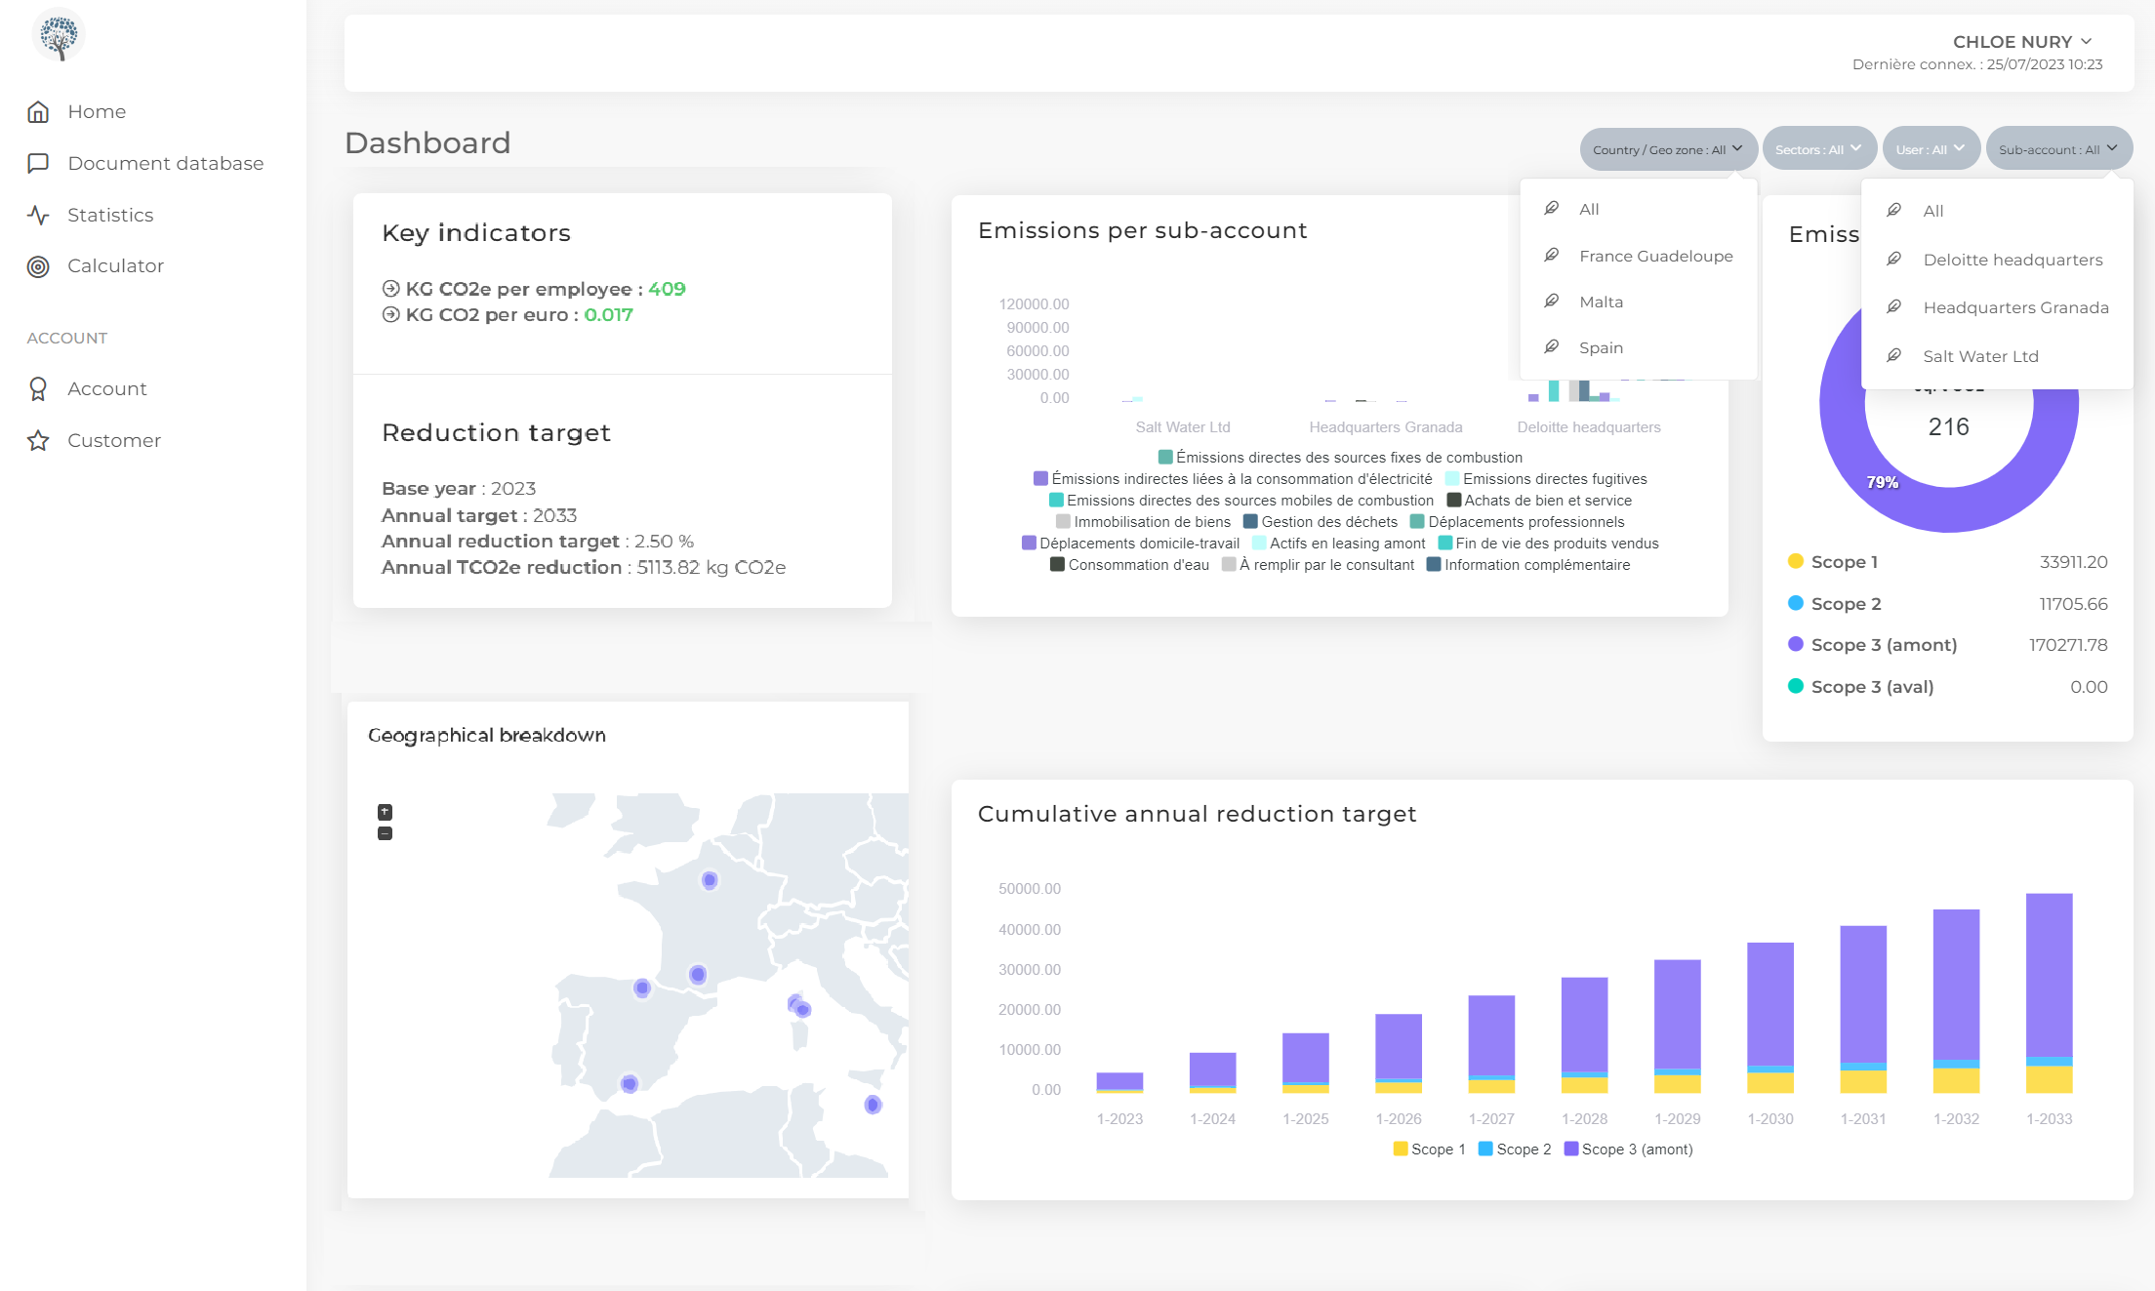
Task: Choose France Guadeloupe geo zone option
Action: coord(1655,257)
